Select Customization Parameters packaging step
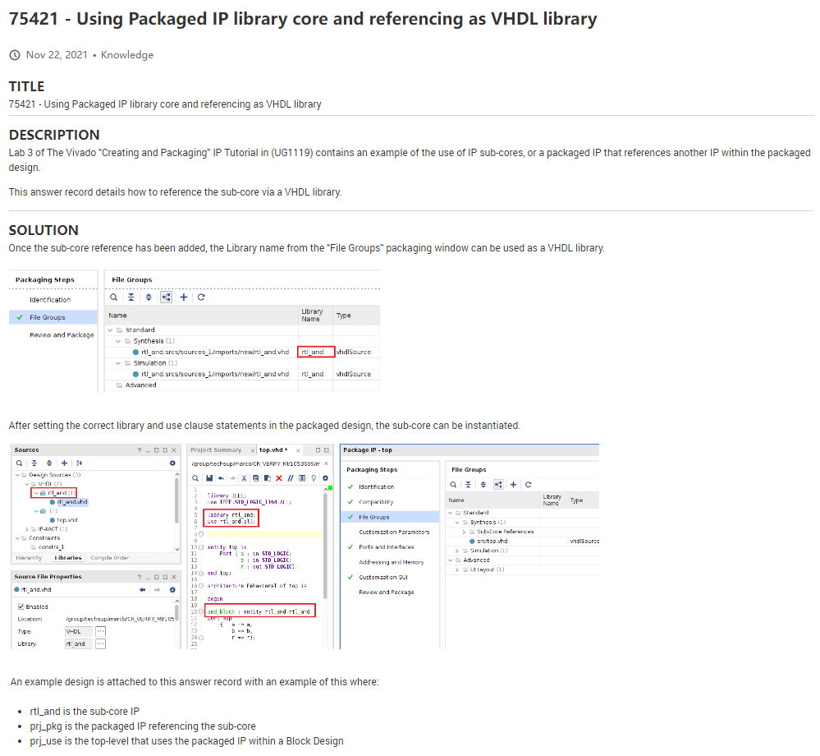Screen dimensions: 820x756 (x=394, y=532)
